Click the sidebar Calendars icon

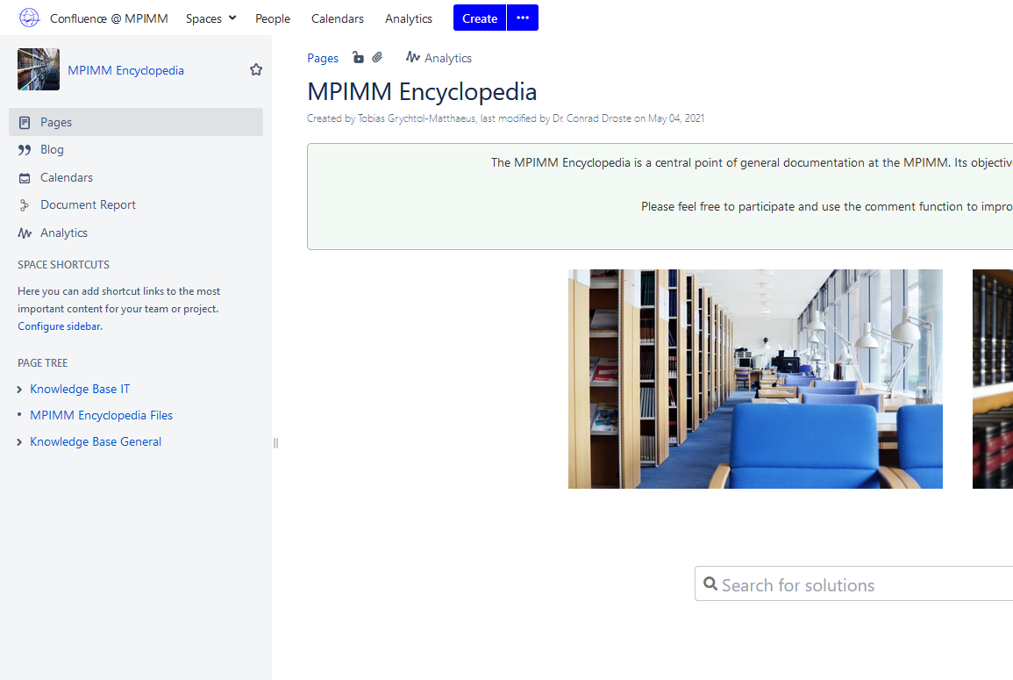point(25,178)
